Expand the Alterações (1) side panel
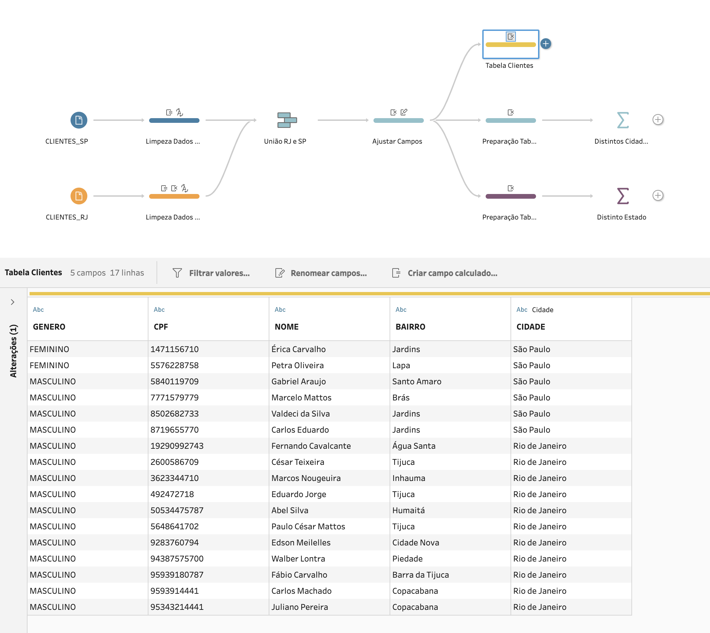 (13, 302)
